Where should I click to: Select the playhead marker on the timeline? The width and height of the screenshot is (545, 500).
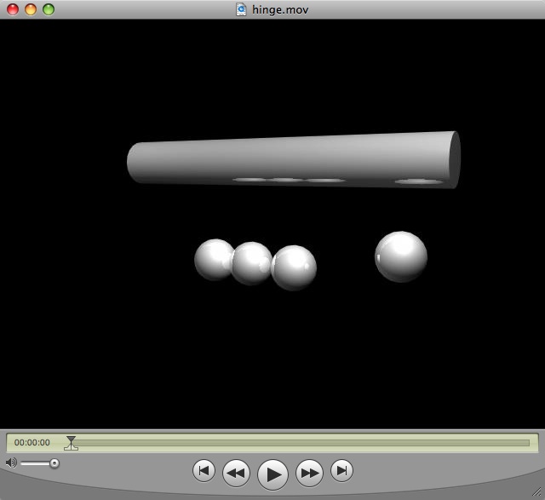71,442
